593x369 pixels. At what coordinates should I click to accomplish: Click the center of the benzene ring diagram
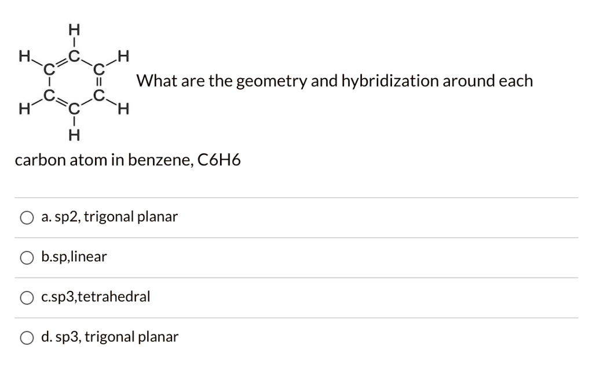point(74,82)
